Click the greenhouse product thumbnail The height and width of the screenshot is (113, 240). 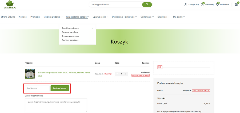[30, 74]
